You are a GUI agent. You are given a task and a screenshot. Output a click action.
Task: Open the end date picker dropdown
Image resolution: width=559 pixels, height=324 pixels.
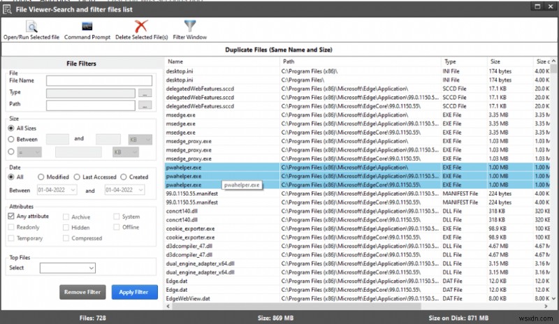pyautogui.click(x=141, y=190)
